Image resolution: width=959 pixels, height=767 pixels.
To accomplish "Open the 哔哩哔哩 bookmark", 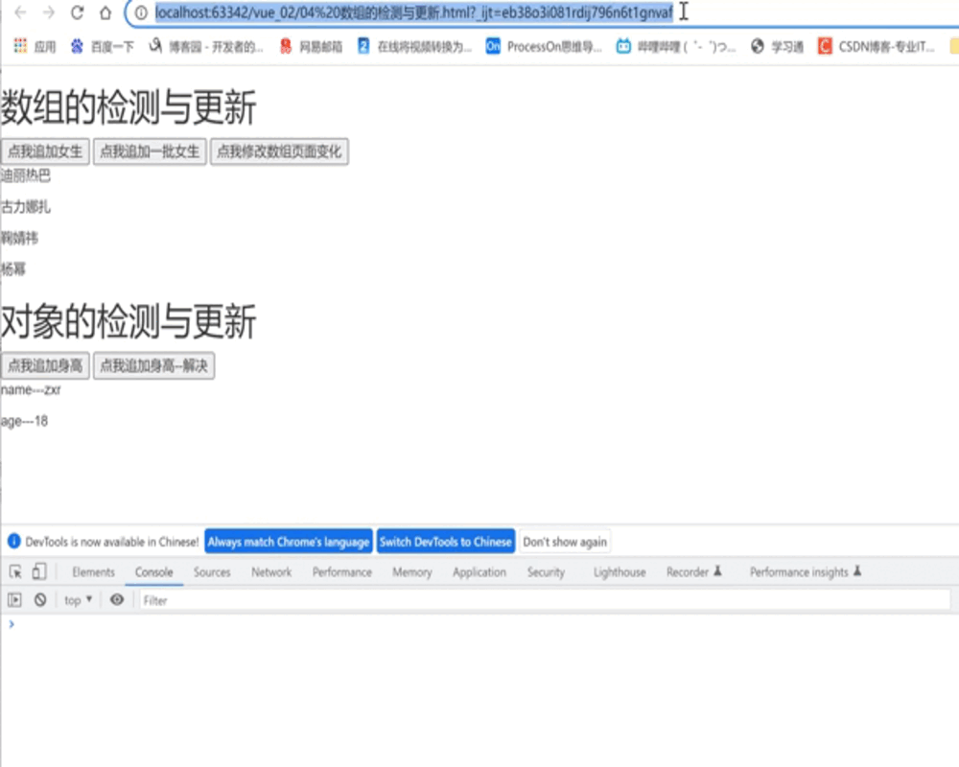I will [676, 46].
